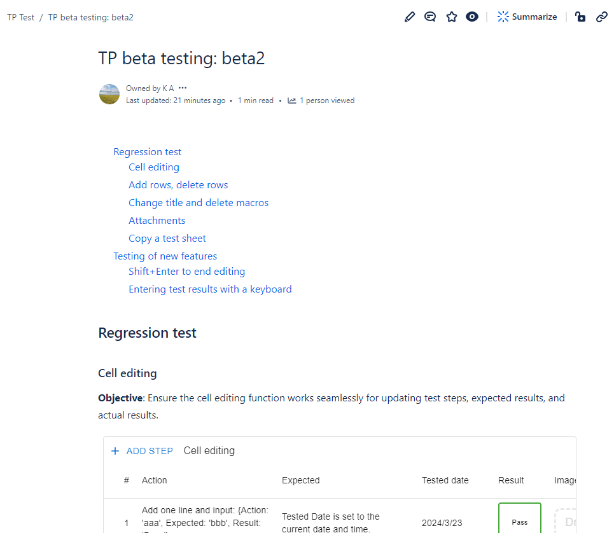
Task: Jump to the Cell editing contents link
Action: [x=154, y=167]
